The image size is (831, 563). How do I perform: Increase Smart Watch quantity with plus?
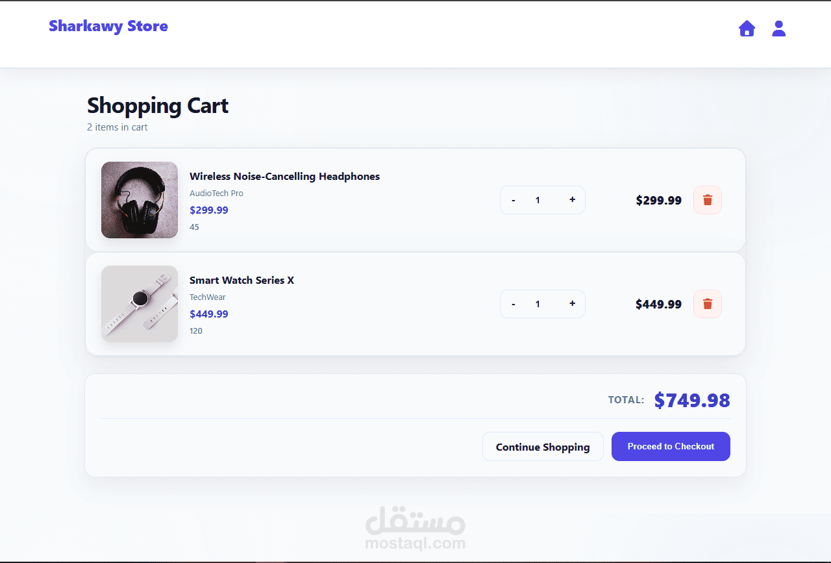pos(572,304)
